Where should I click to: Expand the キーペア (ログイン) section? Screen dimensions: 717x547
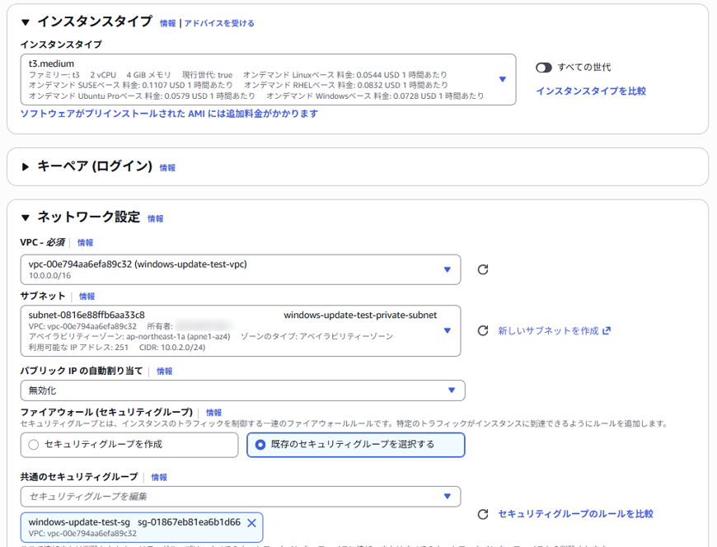[26, 167]
